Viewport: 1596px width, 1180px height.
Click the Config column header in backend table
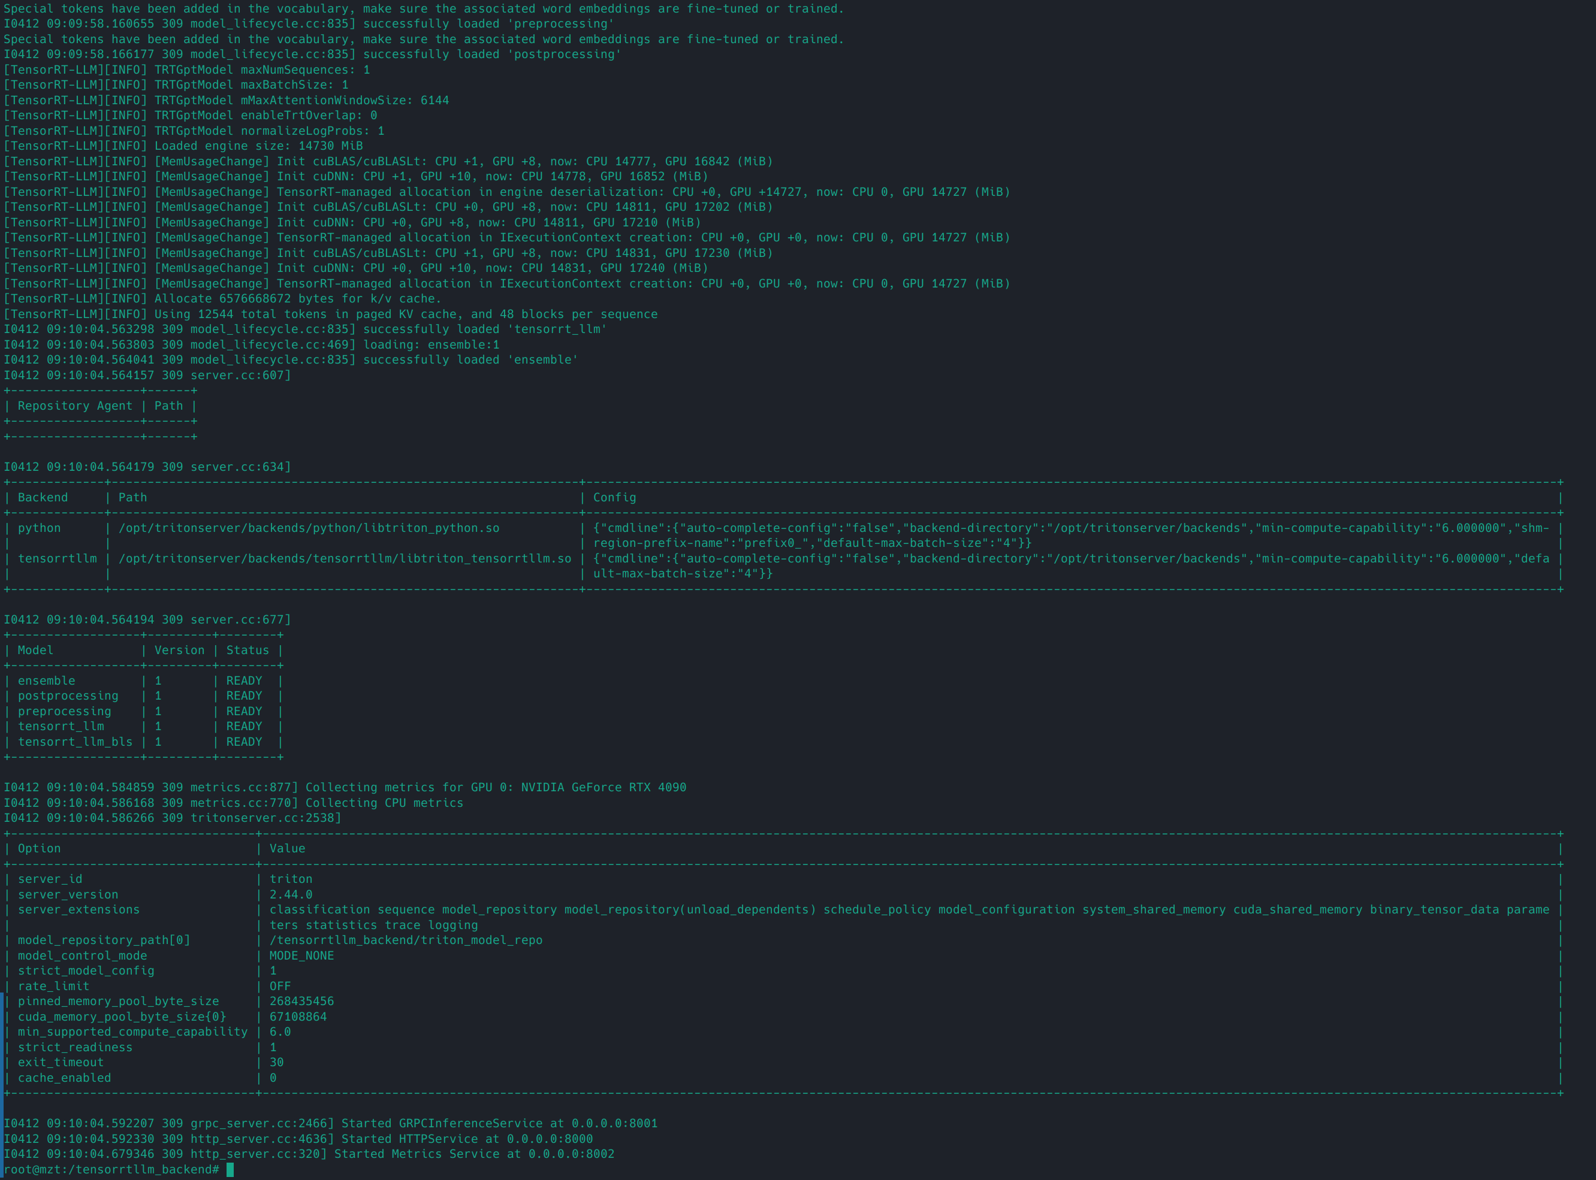tap(614, 497)
